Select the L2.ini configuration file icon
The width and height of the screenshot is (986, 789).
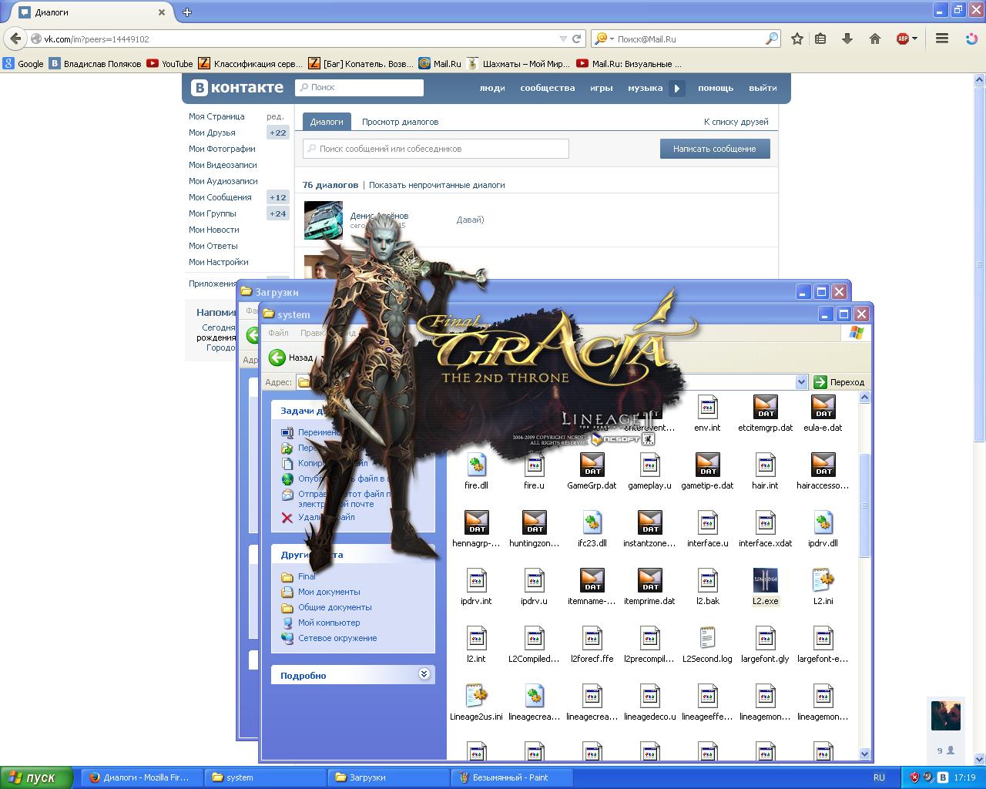(823, 580)
